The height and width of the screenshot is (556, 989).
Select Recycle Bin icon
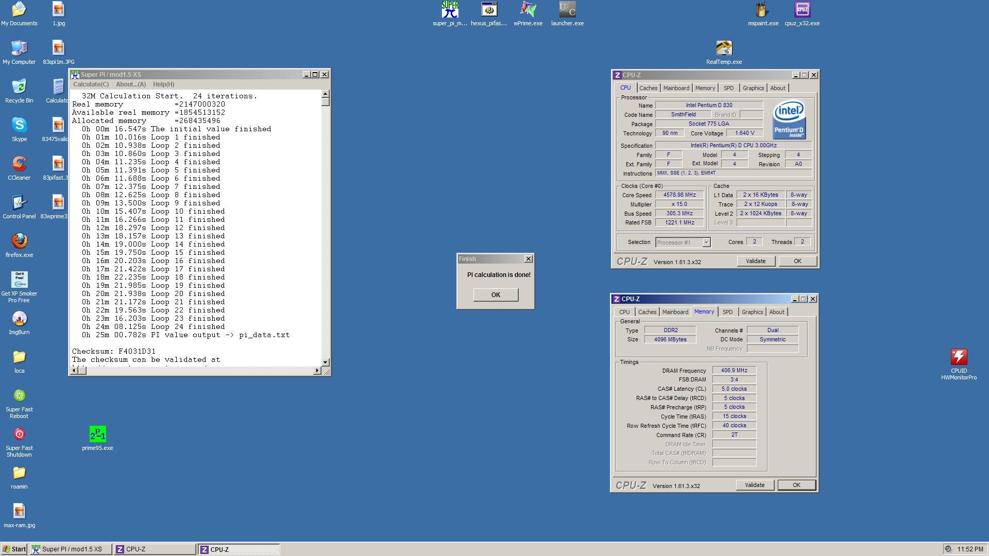pos(19,91)
